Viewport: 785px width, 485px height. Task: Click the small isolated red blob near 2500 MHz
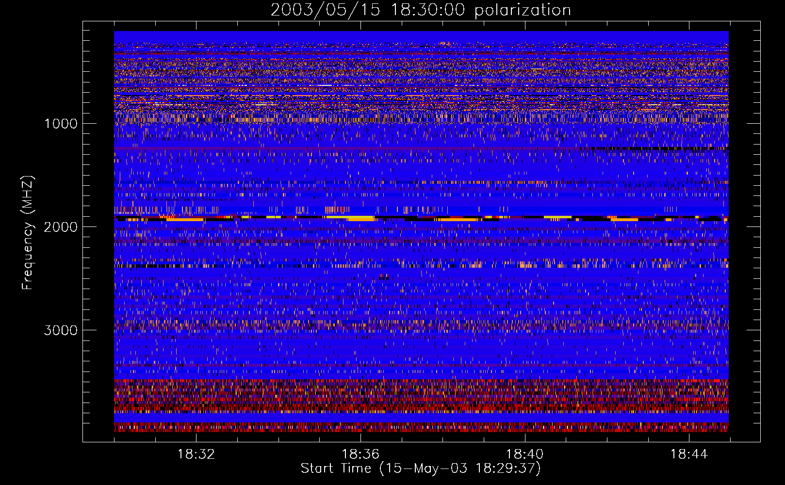384,277
